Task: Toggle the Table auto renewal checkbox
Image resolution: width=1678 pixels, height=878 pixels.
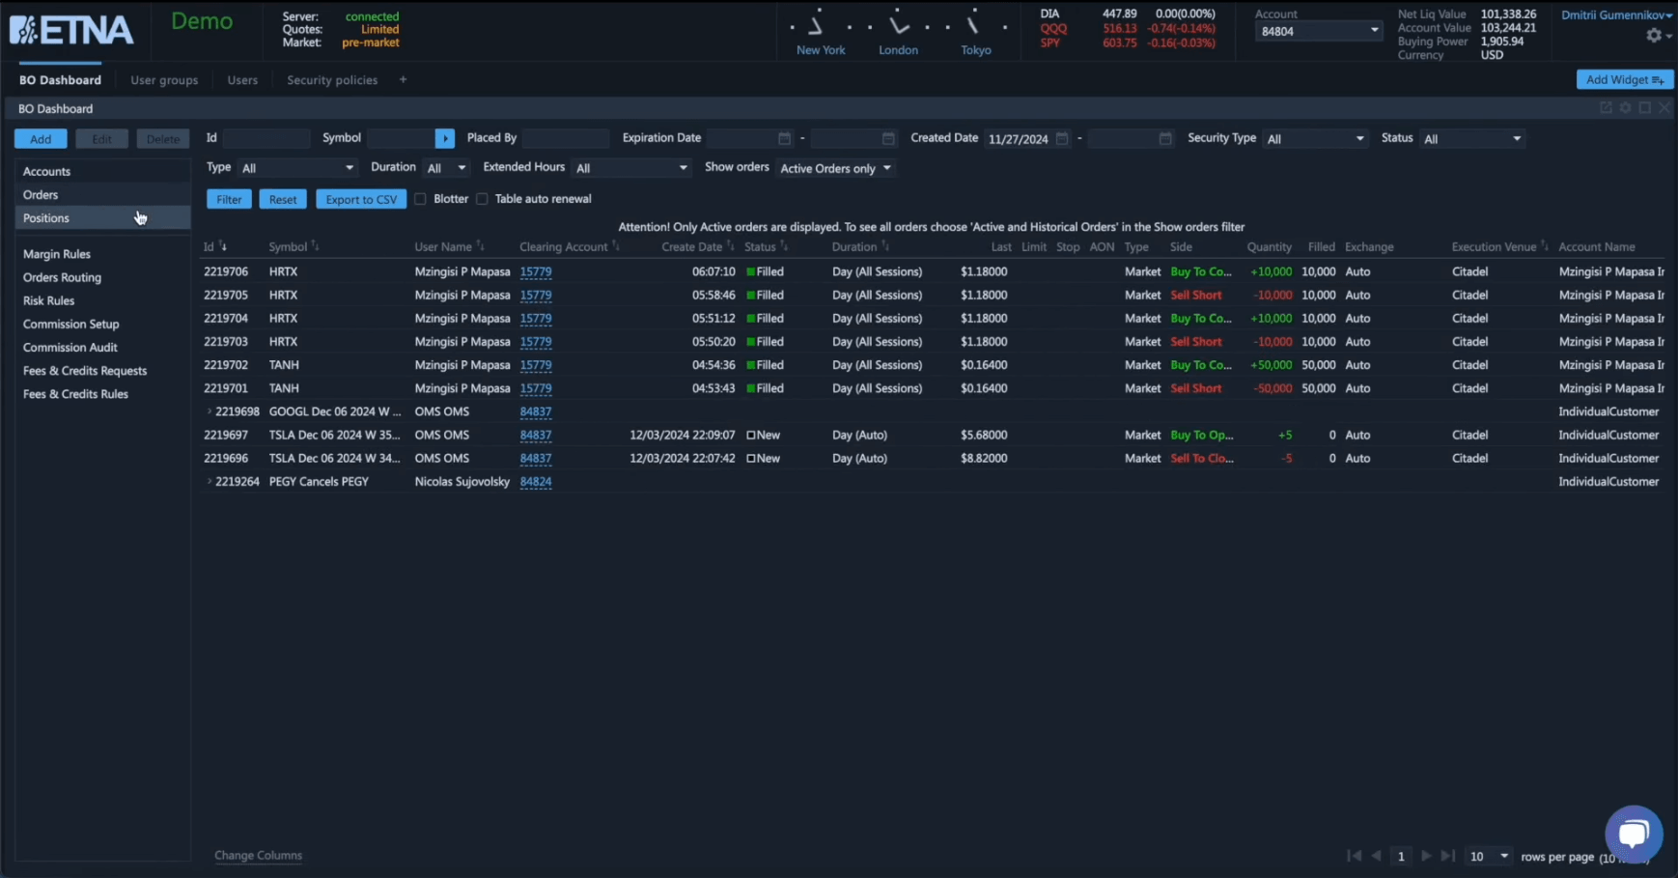Action: coord(482,199)
